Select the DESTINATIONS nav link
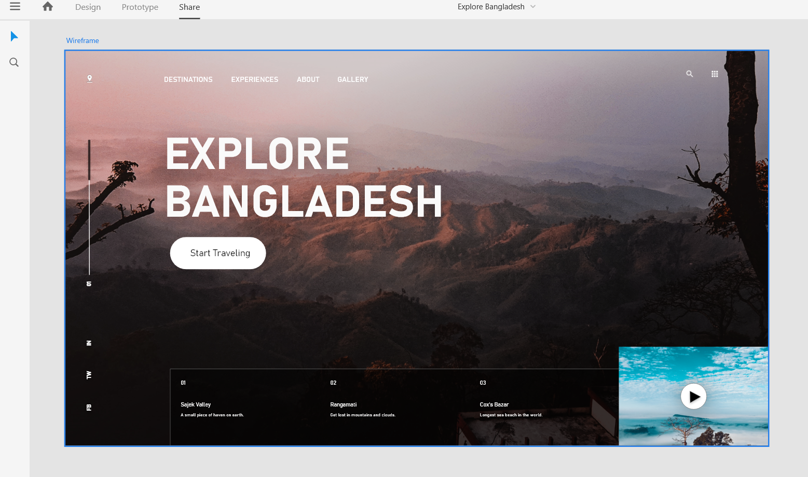Viewport: 808px width, 477px height. click(188, 79)
